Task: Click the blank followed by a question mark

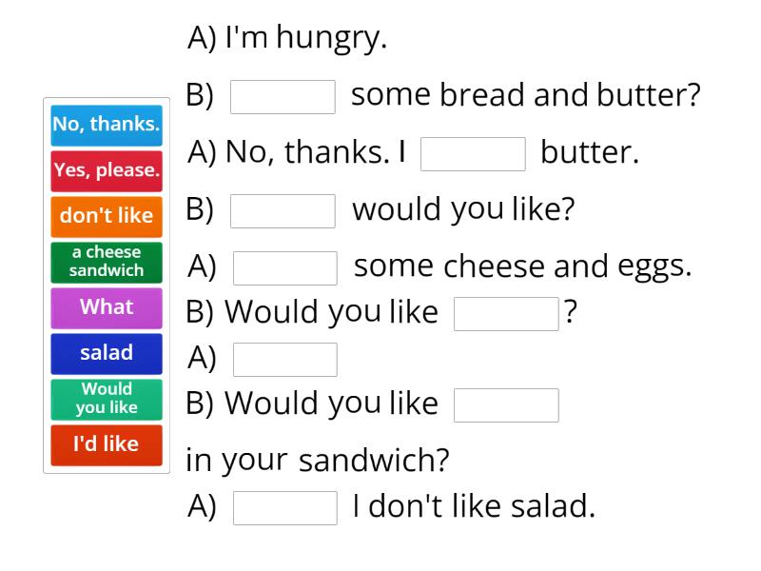Action: pos(506,314)
